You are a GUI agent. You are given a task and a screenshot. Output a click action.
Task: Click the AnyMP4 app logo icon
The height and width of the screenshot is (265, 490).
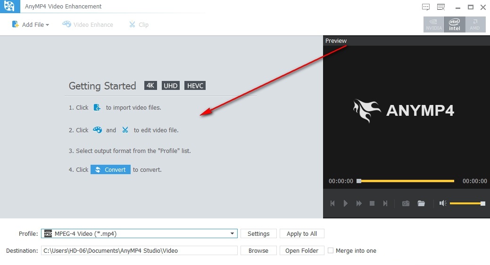pos(10,6)
